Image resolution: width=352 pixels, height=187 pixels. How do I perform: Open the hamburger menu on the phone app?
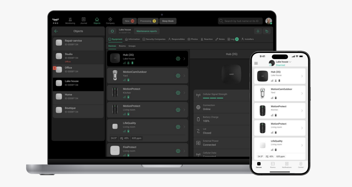coord(256,63)
